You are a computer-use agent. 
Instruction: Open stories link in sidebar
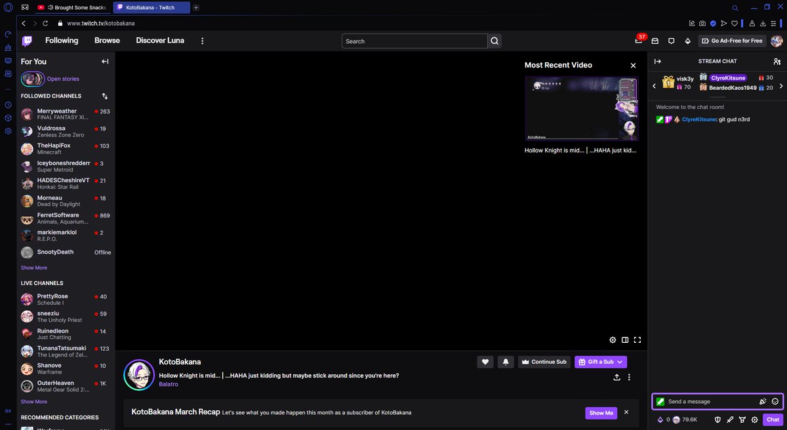63,79
